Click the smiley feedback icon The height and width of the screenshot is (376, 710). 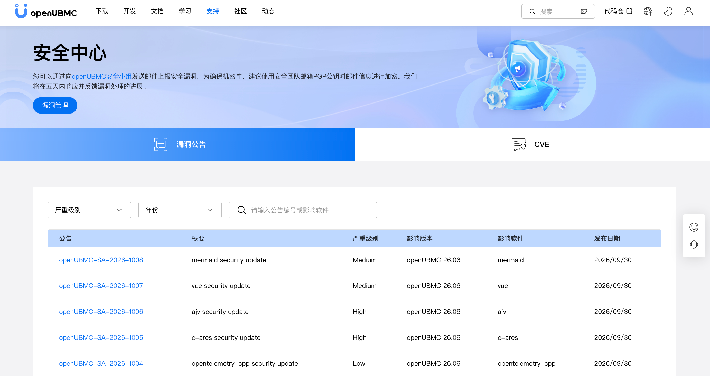pyautogui.click(x=694, y=227)
